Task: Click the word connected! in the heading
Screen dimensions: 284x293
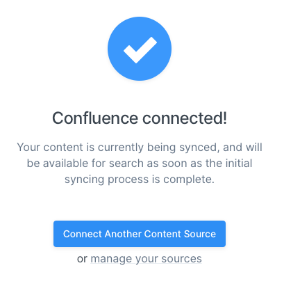Action: click(x=185, y=118)
